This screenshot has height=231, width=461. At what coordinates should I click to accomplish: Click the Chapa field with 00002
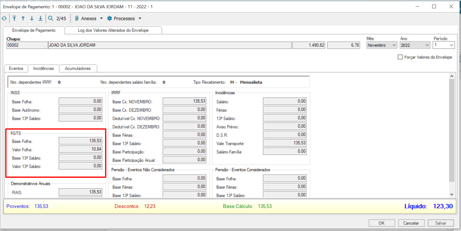tap(27, 45)
